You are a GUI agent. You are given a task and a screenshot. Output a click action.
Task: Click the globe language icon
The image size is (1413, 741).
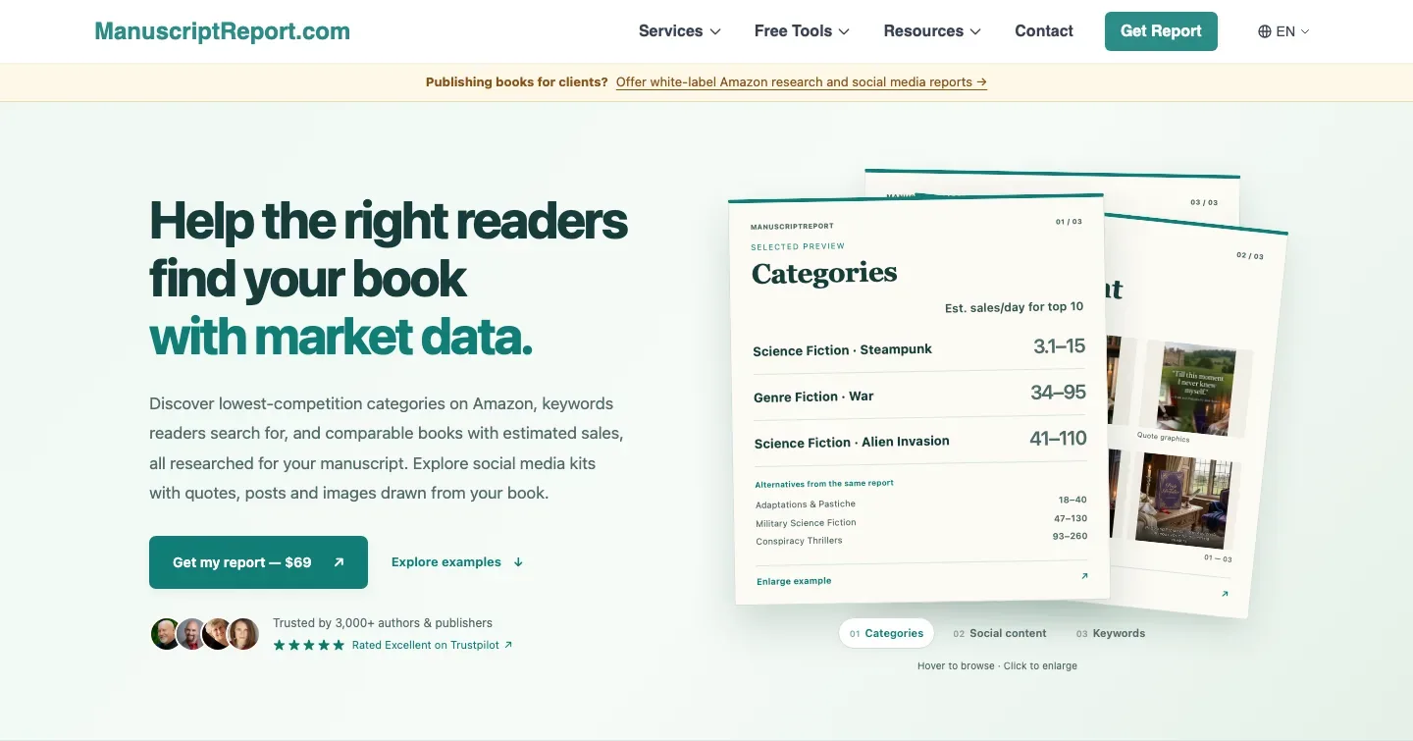click(1264, 31)
